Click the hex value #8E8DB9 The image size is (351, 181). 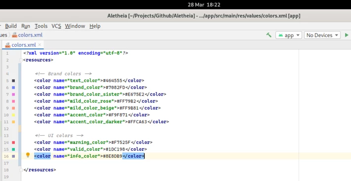[113, 156]
